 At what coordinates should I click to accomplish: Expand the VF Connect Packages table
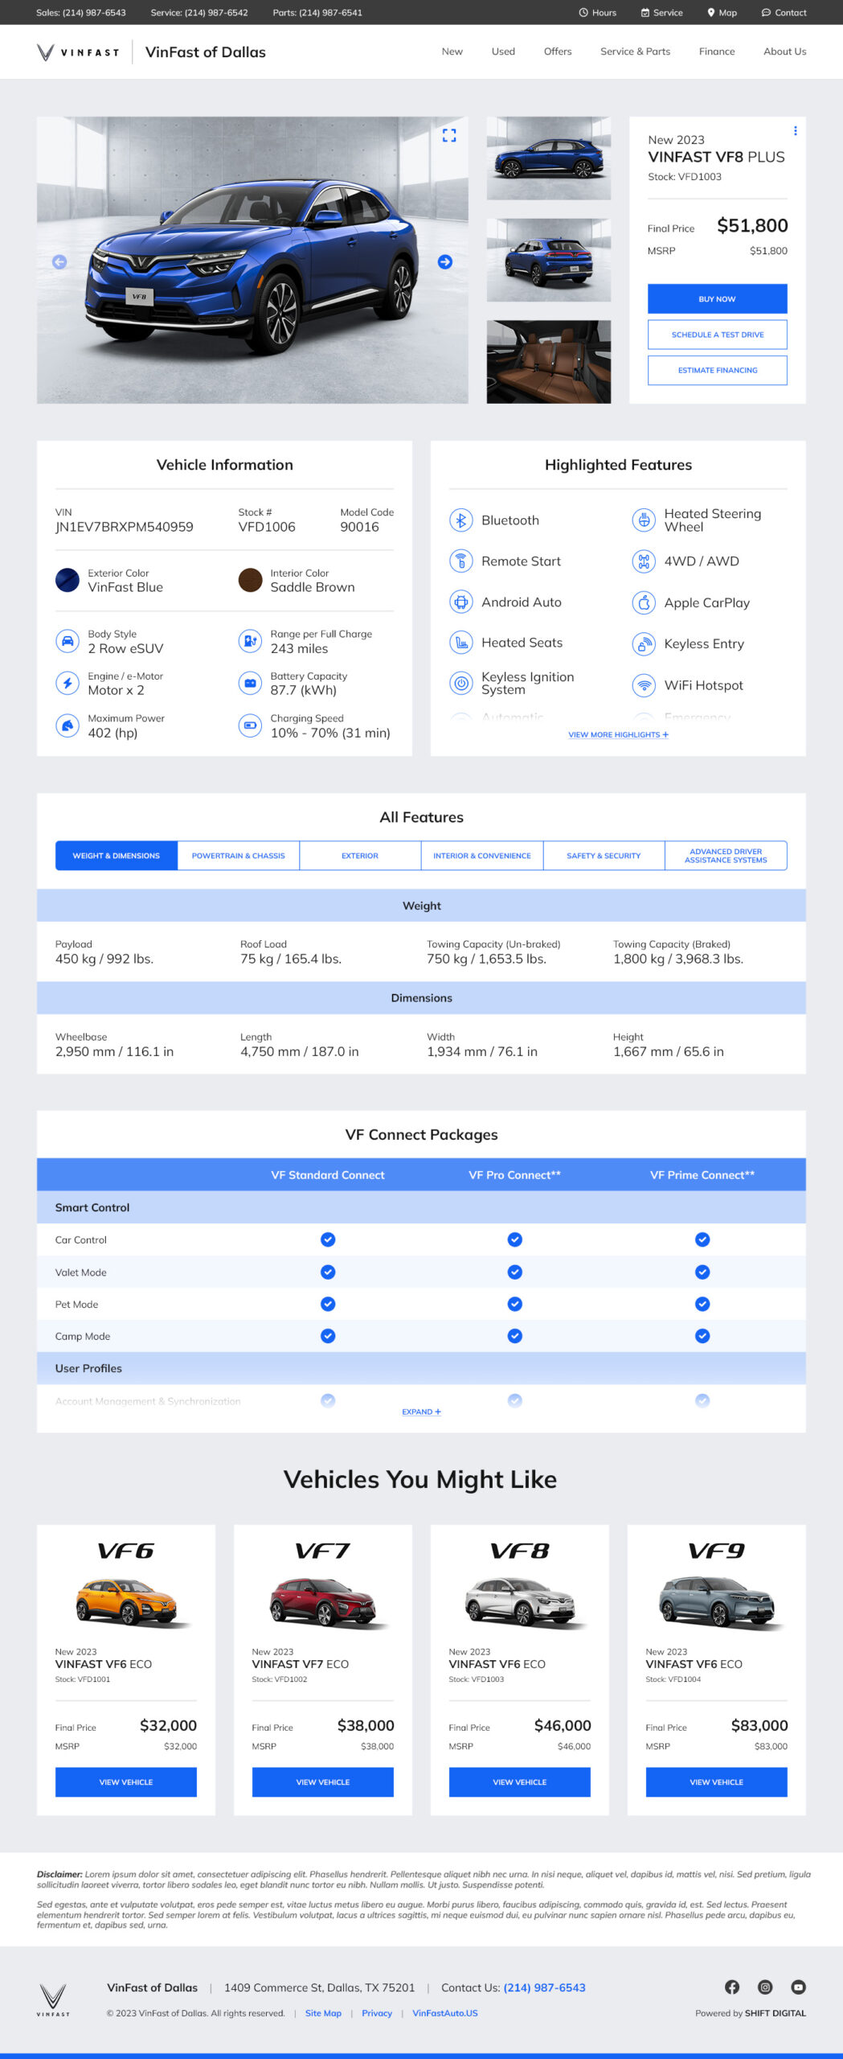tap(421, 1412)
